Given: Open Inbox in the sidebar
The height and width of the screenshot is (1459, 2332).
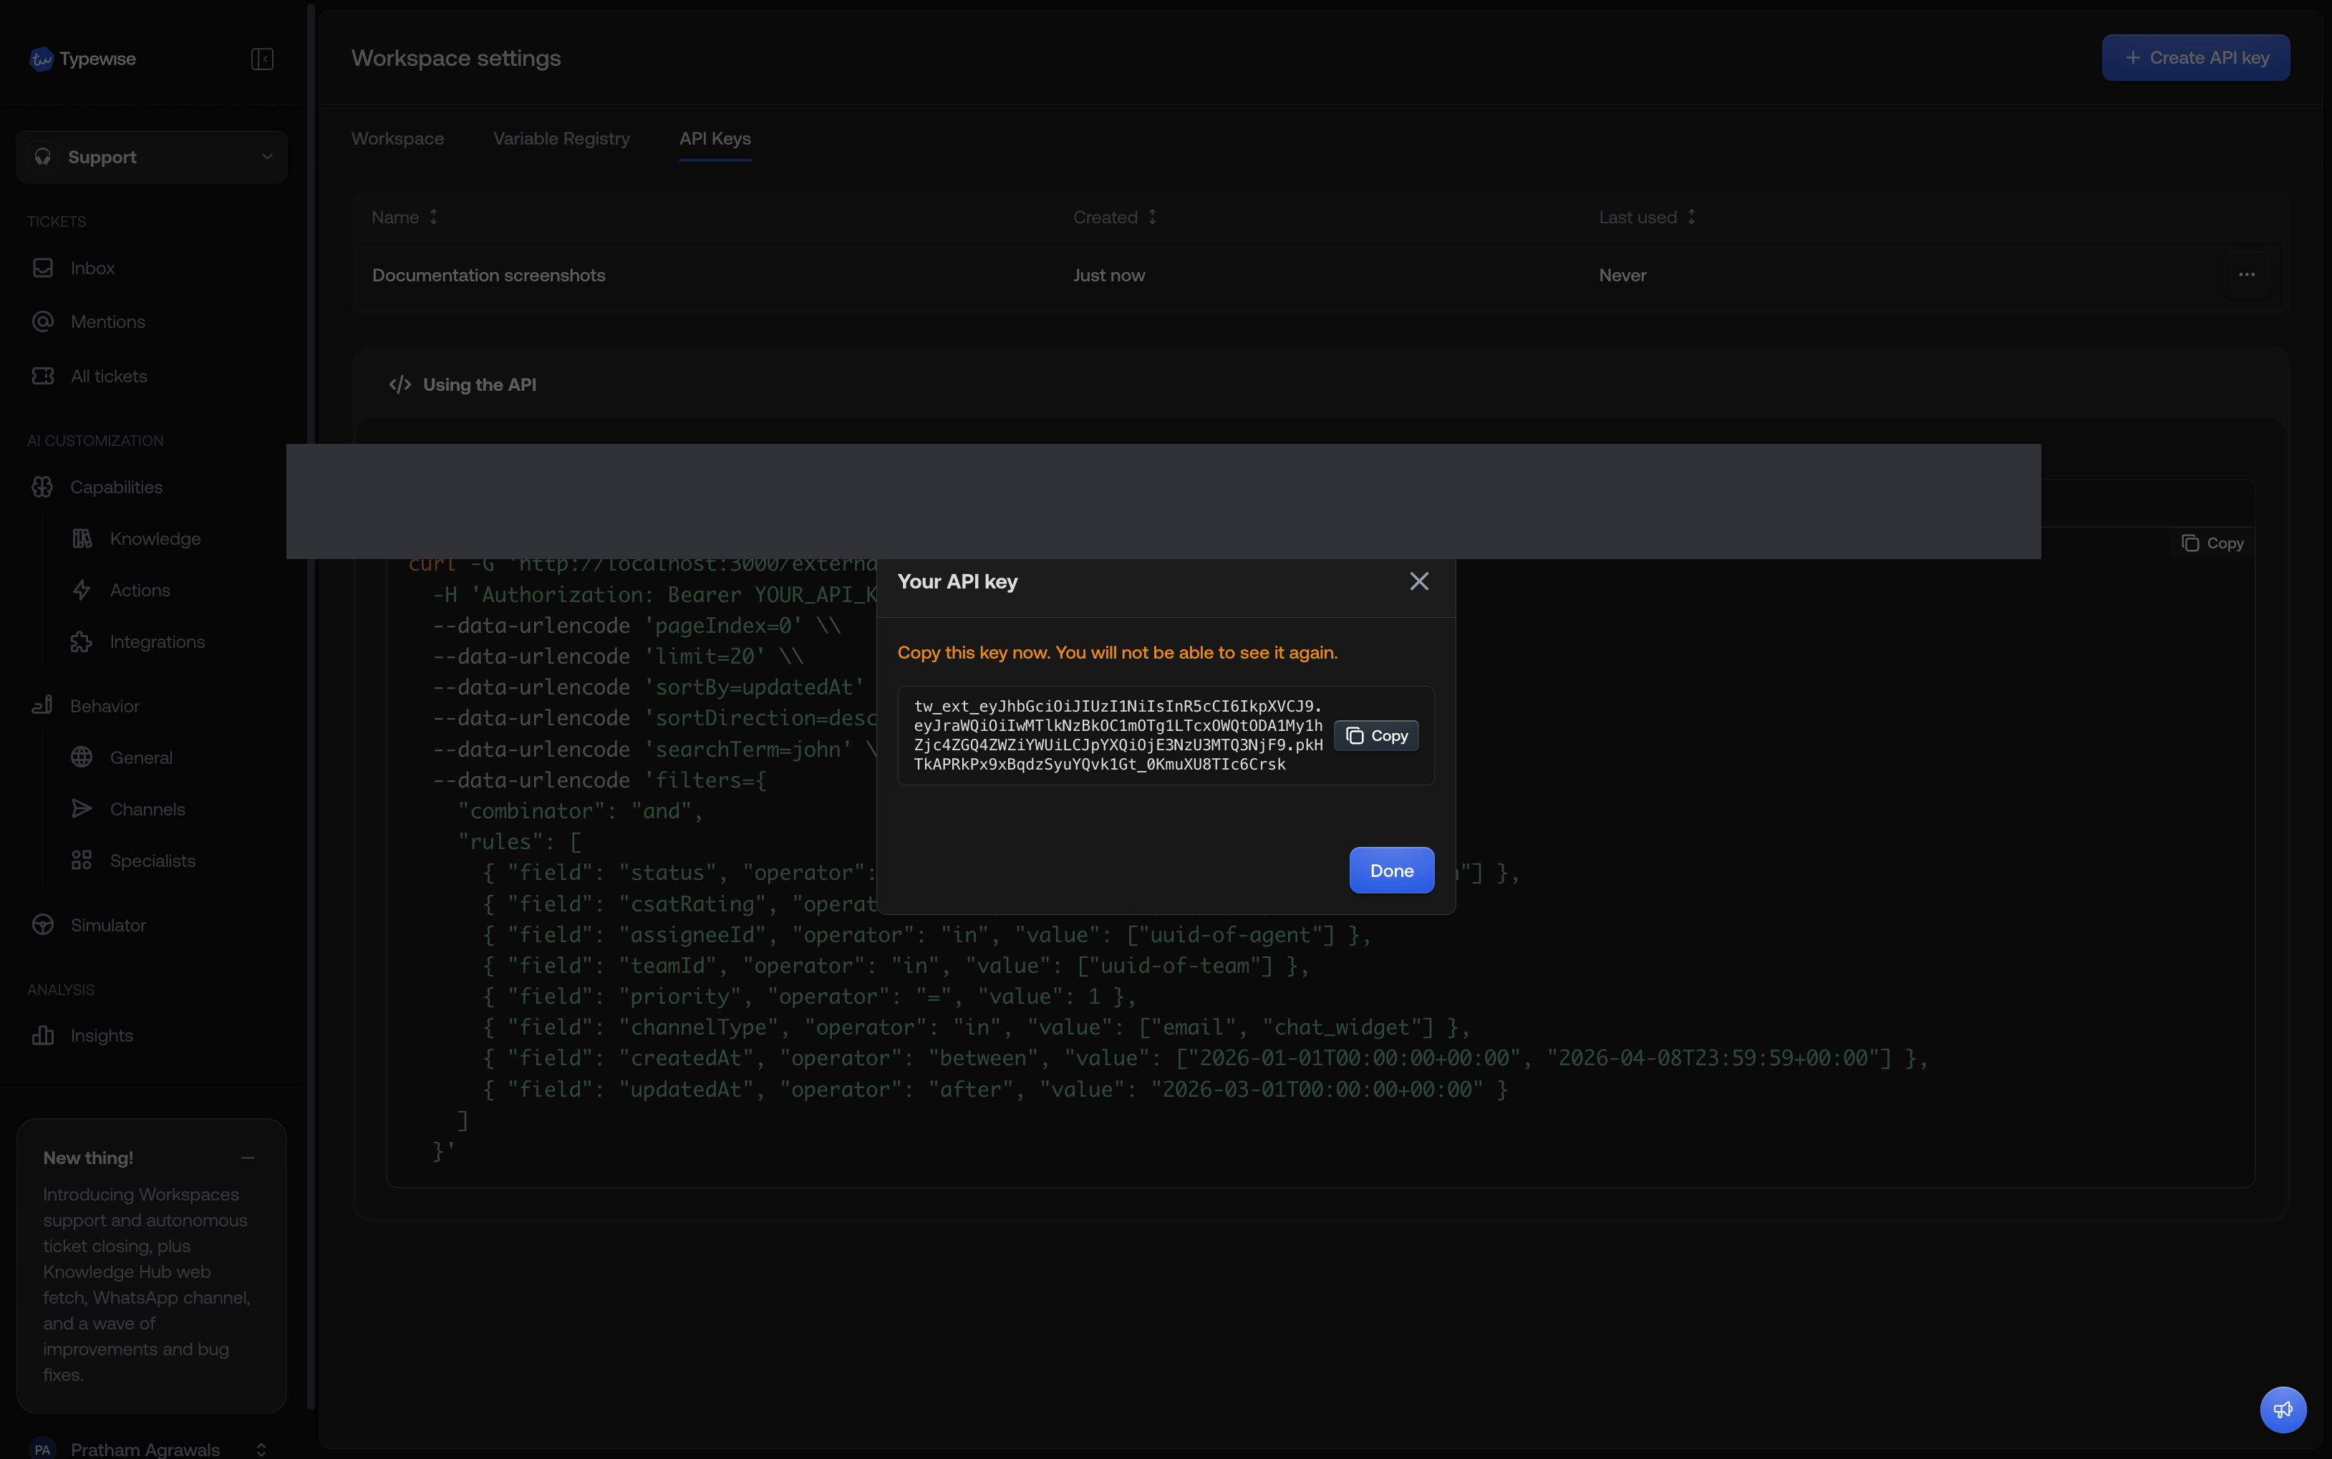Looking at the screenshot, I should 92,268.
